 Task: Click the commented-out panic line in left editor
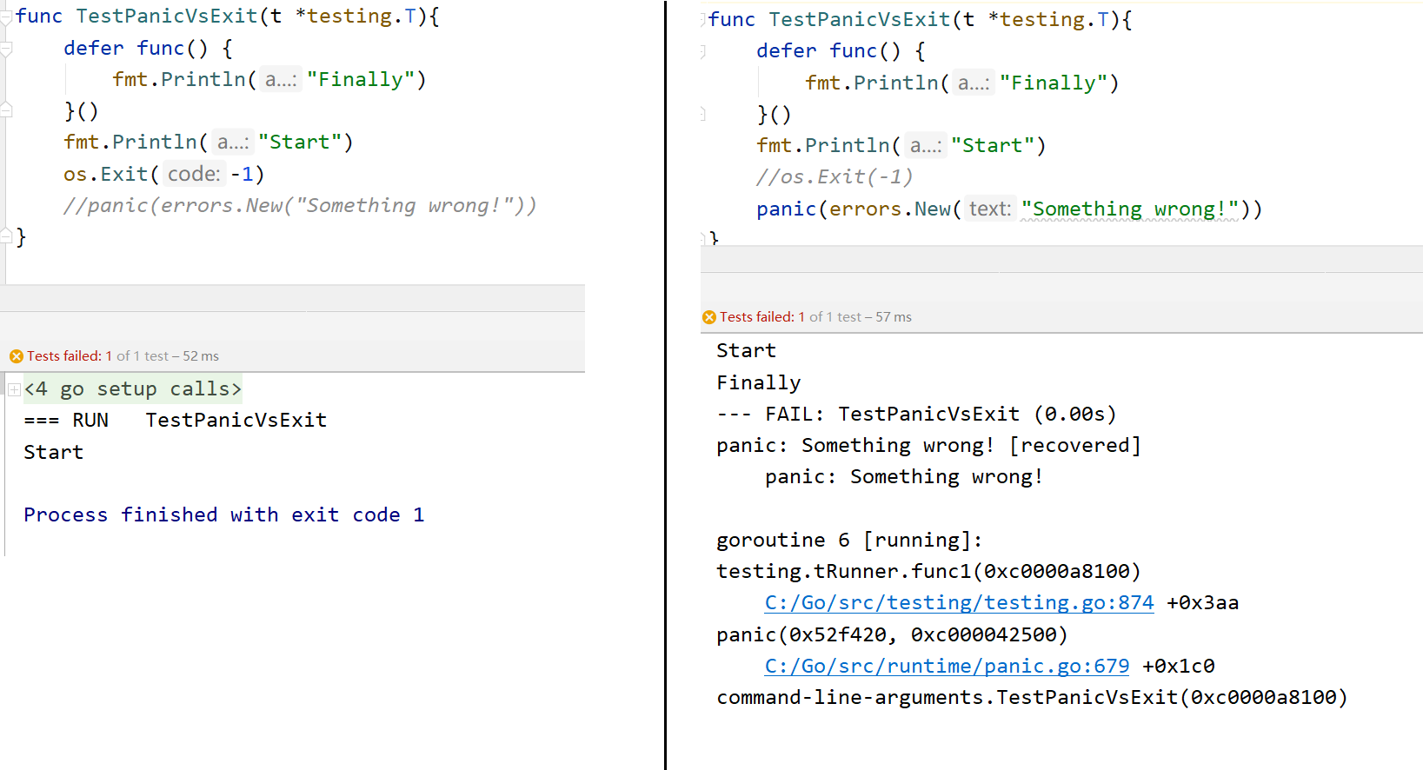300,206
